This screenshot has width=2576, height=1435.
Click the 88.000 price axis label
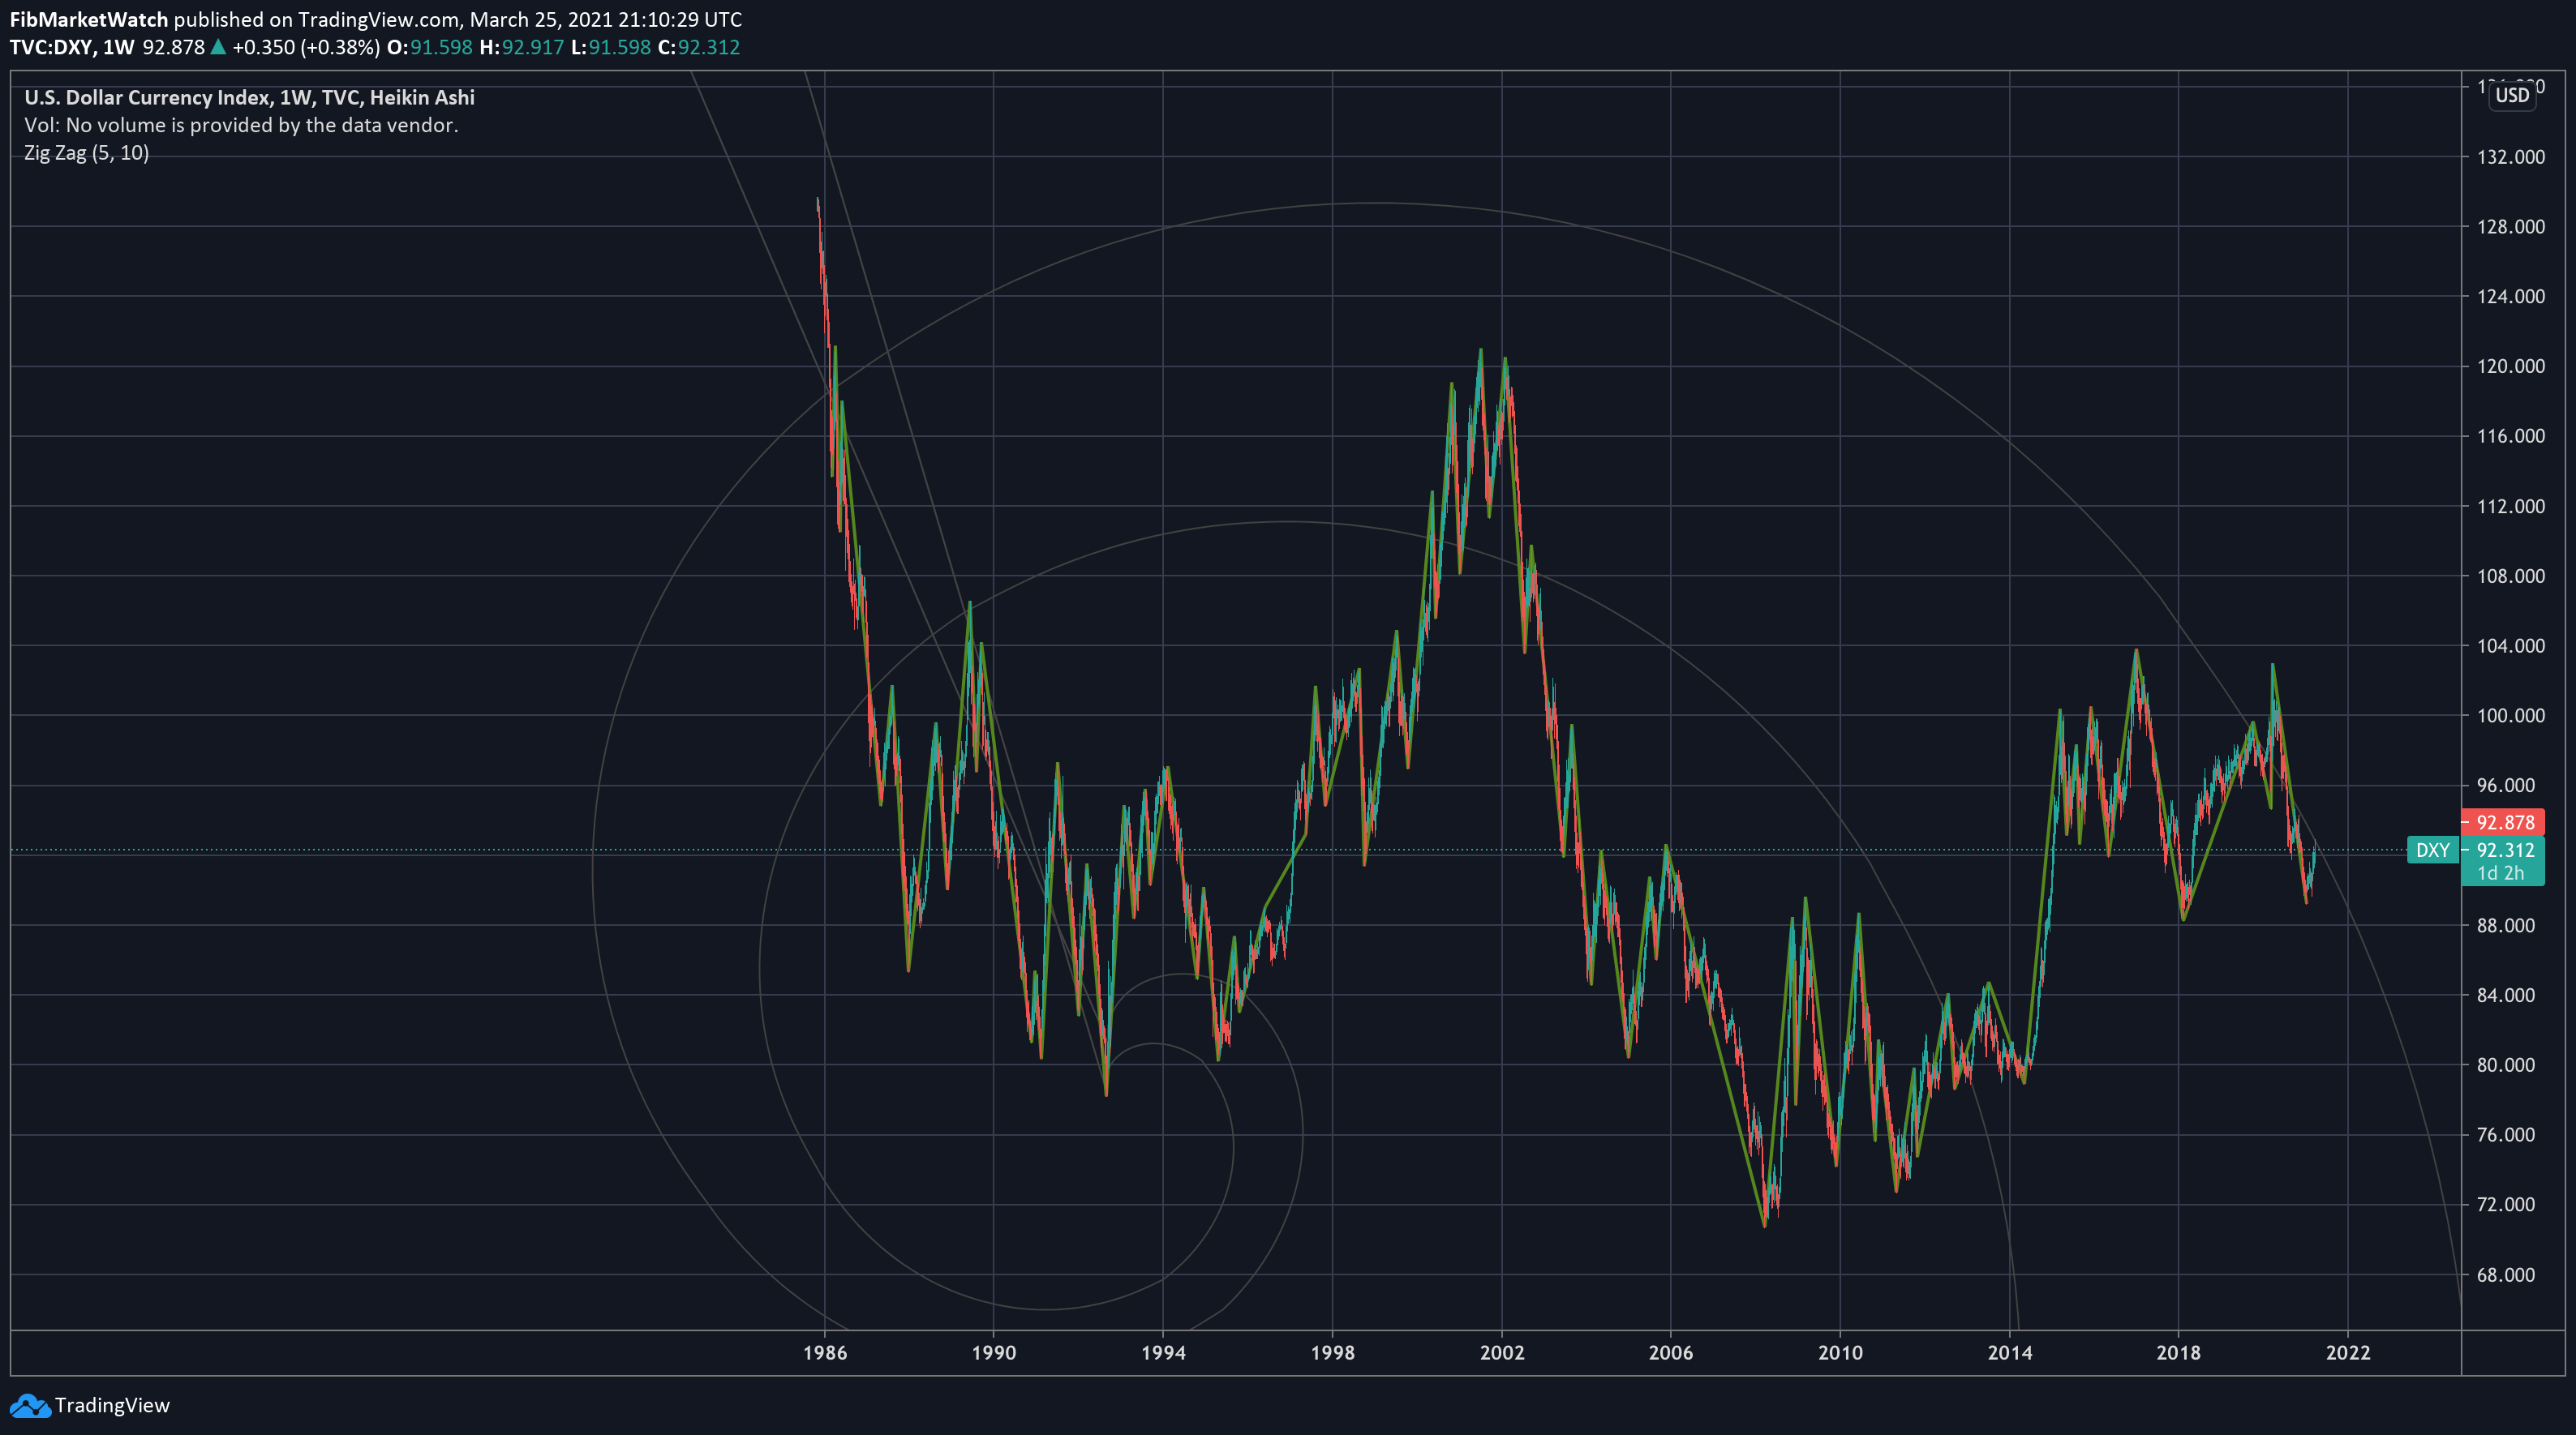[x=2506, y=925]
